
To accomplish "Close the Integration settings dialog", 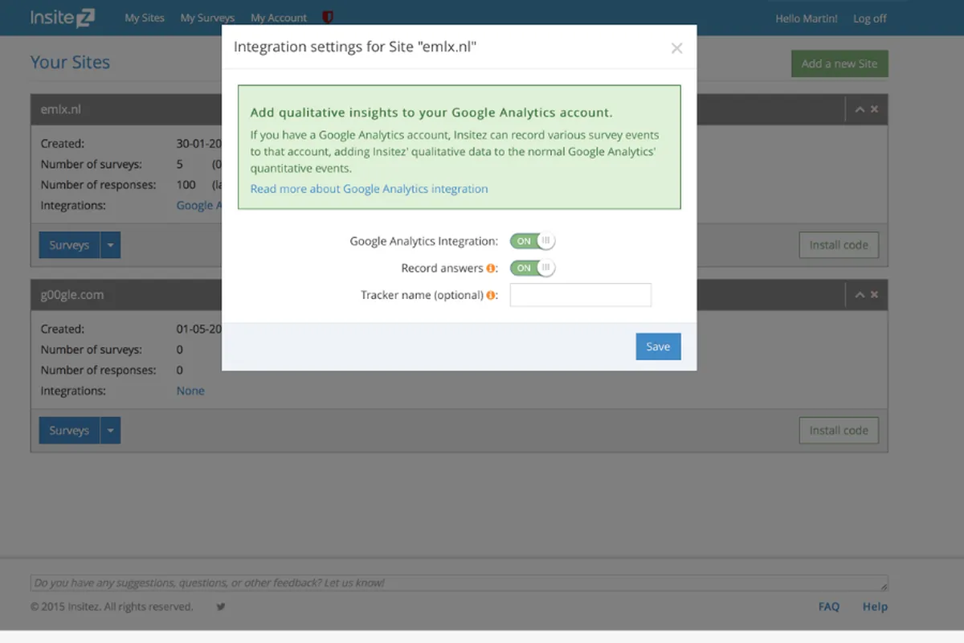I will (676, 48).
